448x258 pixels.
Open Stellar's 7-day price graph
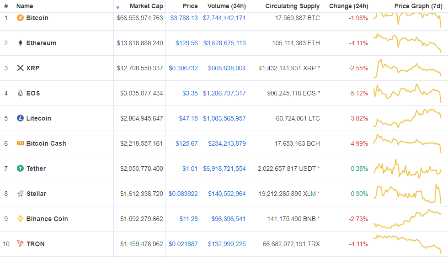(x=407, y=194)
